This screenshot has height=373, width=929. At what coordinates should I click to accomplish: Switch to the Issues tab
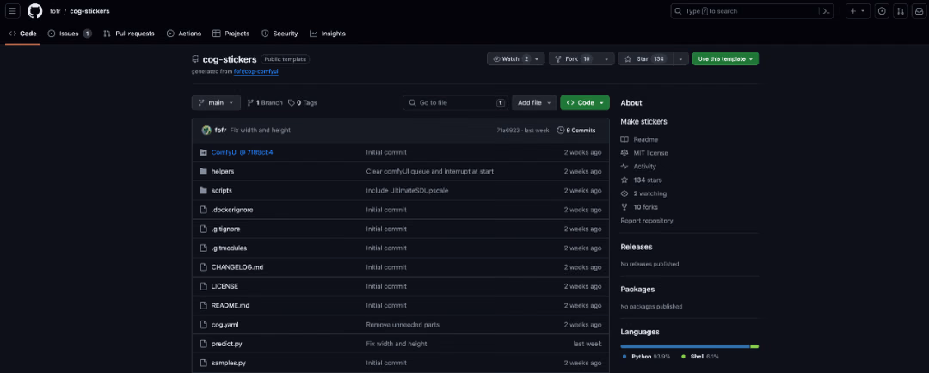click(x=70, y=34)
